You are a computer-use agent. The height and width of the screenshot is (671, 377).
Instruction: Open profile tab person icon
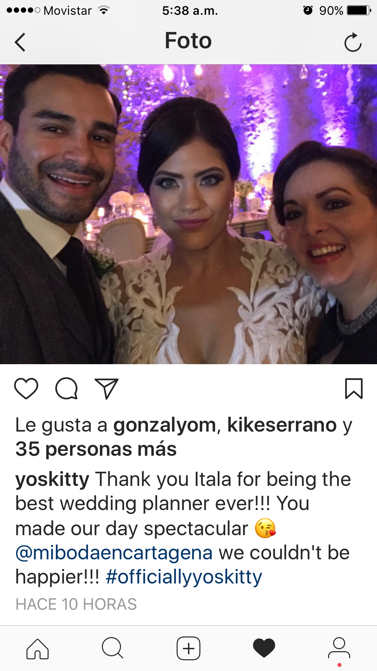pyautogui.click(x=339, y=648)
